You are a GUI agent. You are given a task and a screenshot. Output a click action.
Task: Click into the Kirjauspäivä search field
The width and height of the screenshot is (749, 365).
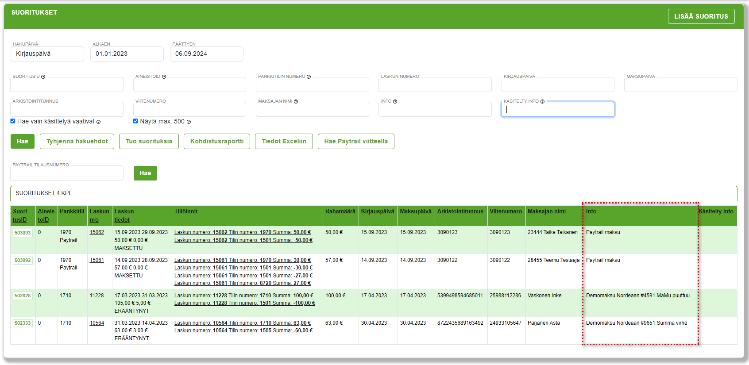click(558, 85)
